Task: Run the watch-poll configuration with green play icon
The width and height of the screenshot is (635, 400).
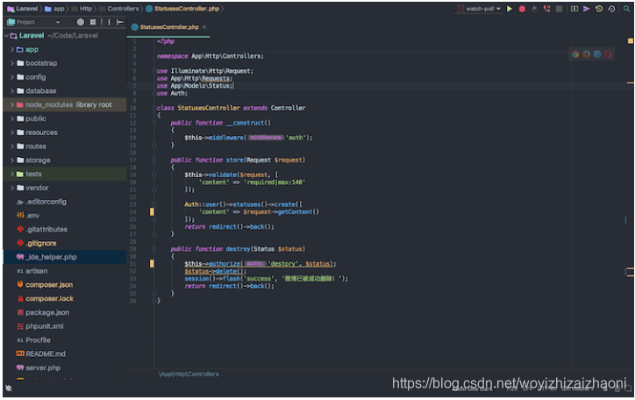Action: pyautogui.click(x=510, y=9)
